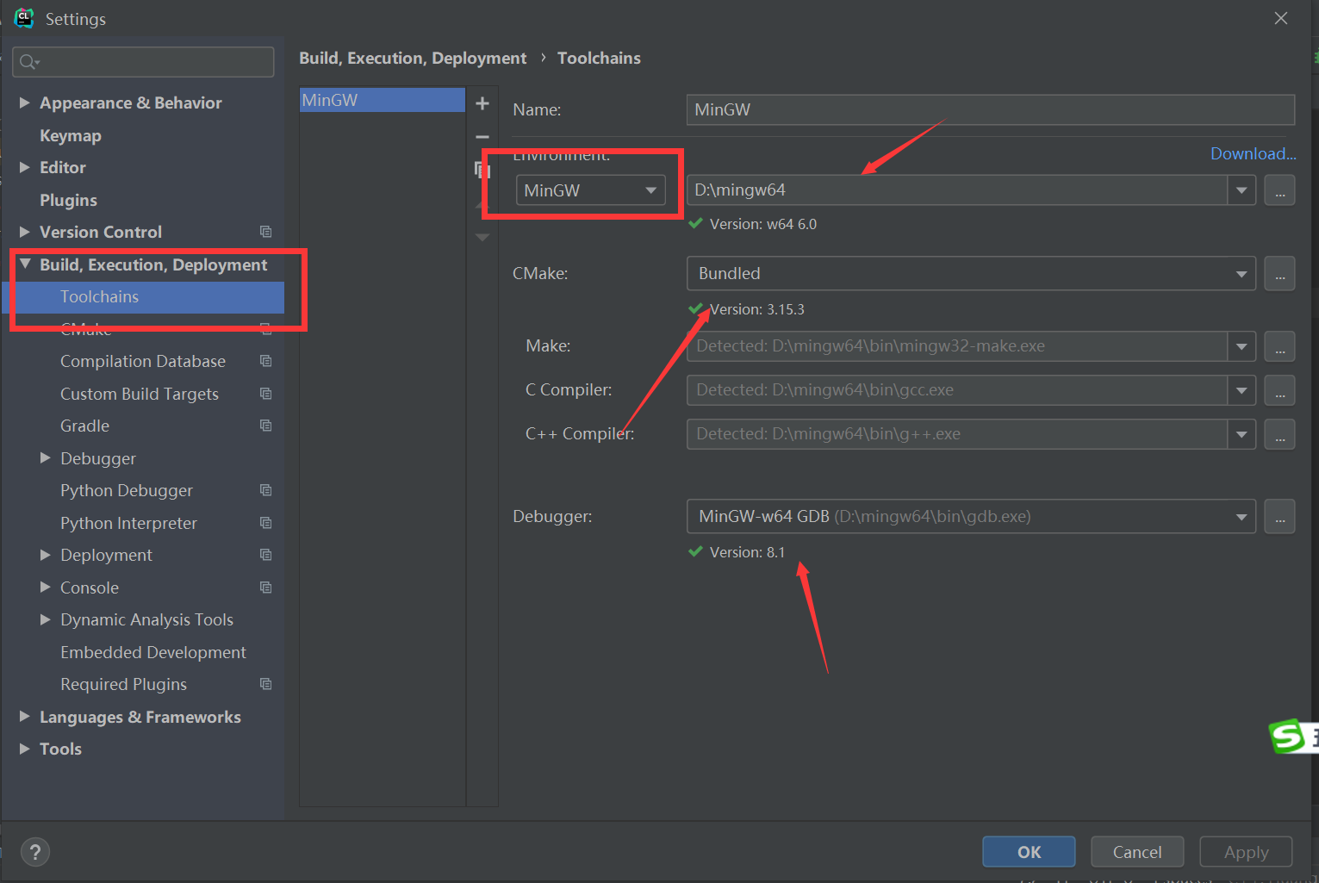Collapse Build, Execution, Deployment section

point(25,264)
